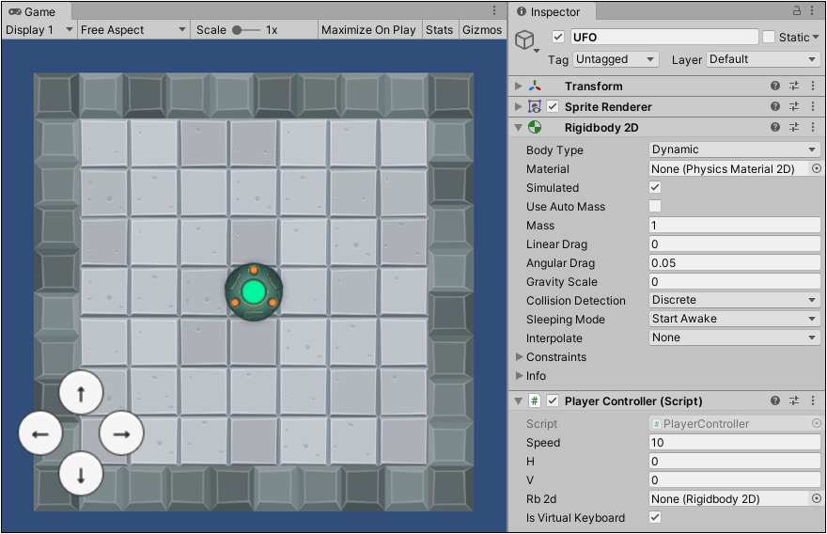Open Sprite Renderer preset settings icon
The height and width of the screenshot is (534, 827).
[794, 107]
